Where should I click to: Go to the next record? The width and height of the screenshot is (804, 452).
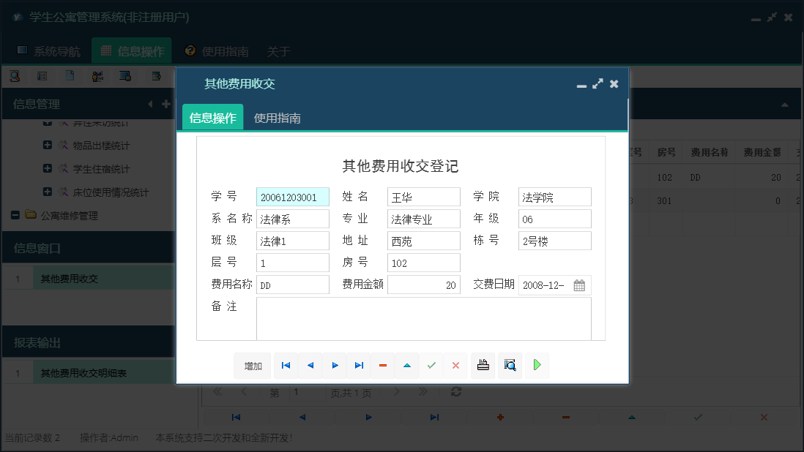pyautogui.click(x=335, y=365)
